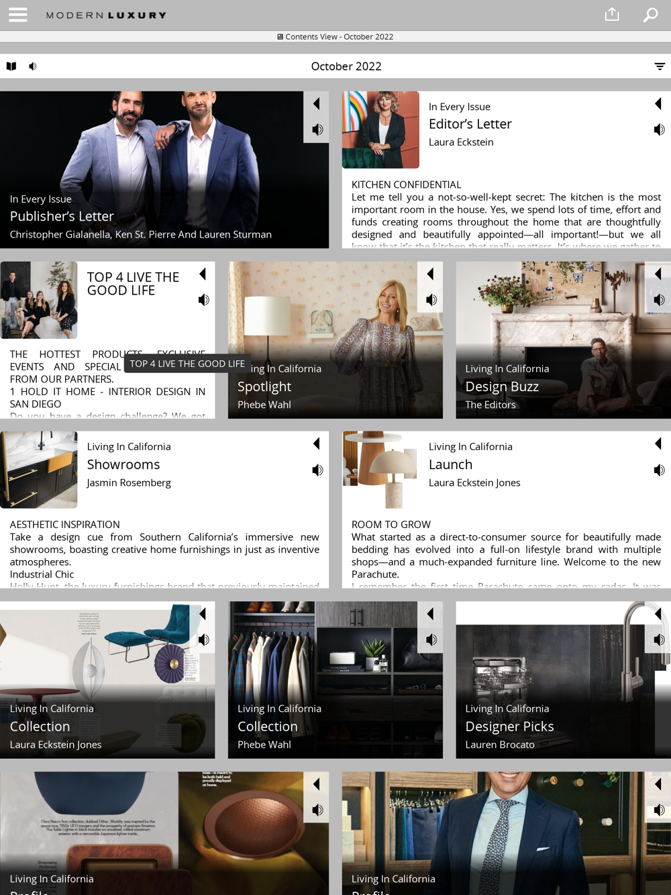Play audio for Designer Picks
This screenshot has height=895, width=671.
(659, 640)
